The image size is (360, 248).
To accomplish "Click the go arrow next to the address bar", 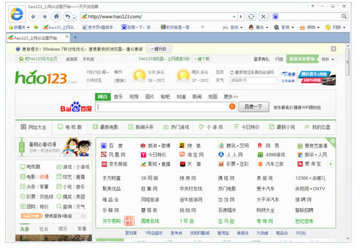I will click(x=240, y=17).
